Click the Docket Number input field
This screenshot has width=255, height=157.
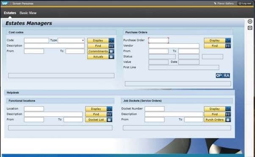tap(155, 108)
